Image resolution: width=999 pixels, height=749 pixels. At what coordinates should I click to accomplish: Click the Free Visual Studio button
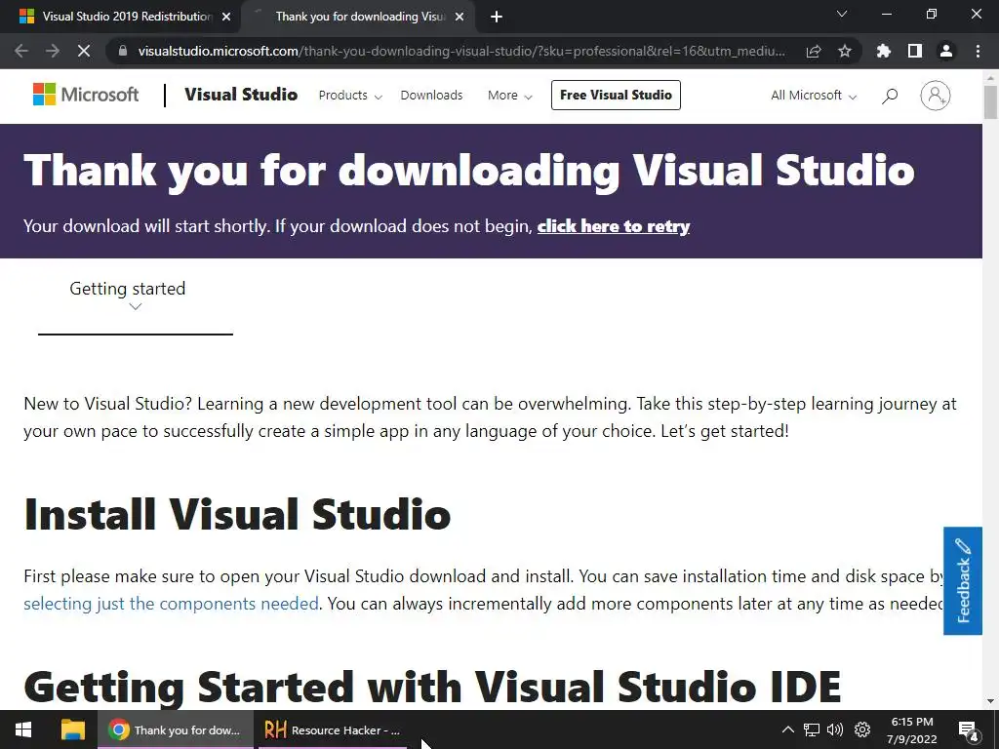(x=616, y=95)
